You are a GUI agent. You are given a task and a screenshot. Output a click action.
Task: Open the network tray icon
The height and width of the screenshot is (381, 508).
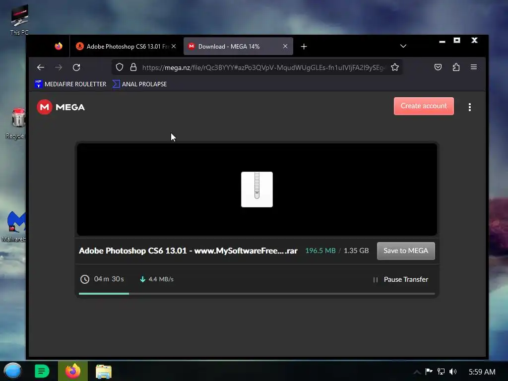pyautogui.click(x=441, y=371)
